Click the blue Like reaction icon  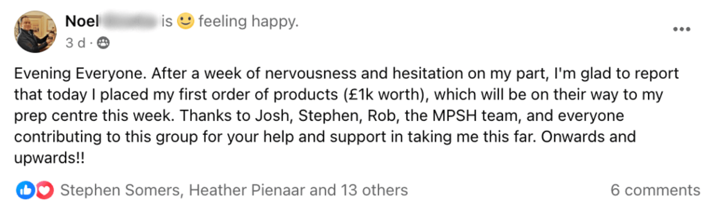[25, 190]
